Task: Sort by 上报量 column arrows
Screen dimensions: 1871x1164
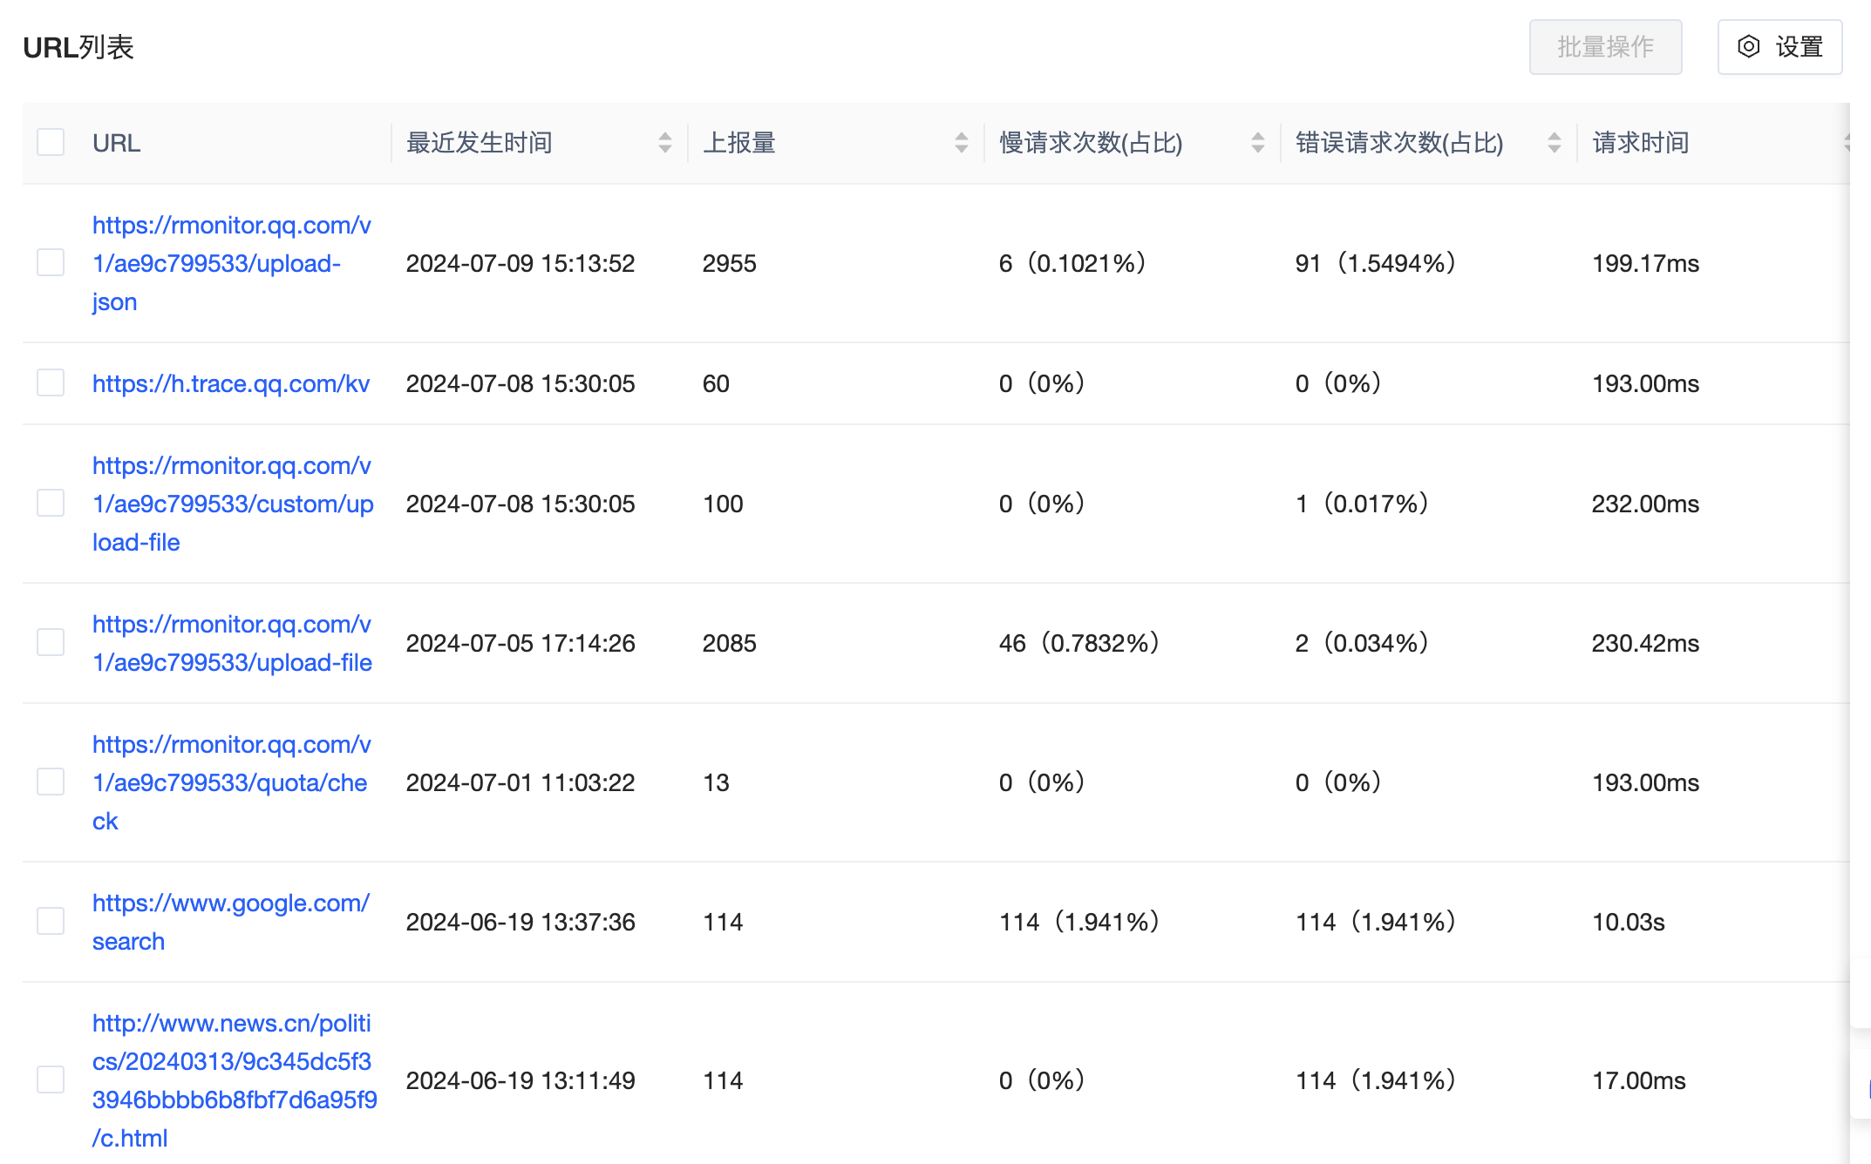Action: coord(962,143)
